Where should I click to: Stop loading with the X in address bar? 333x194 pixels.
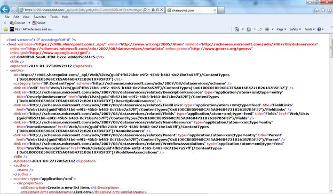coord(162,10)
